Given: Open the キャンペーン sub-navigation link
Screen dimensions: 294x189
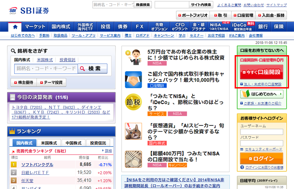Looking at the screenshot, I should click(164, 36).
